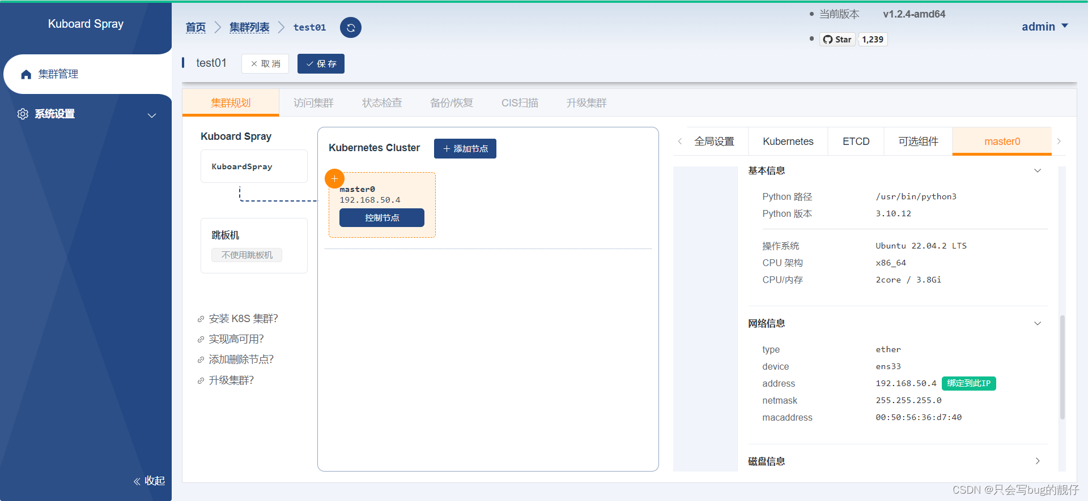The width and height of the screenshot is (1088, 501).
Task: Open the 集群列表 breadcrumb link
Action: click(x=249, y=27)
